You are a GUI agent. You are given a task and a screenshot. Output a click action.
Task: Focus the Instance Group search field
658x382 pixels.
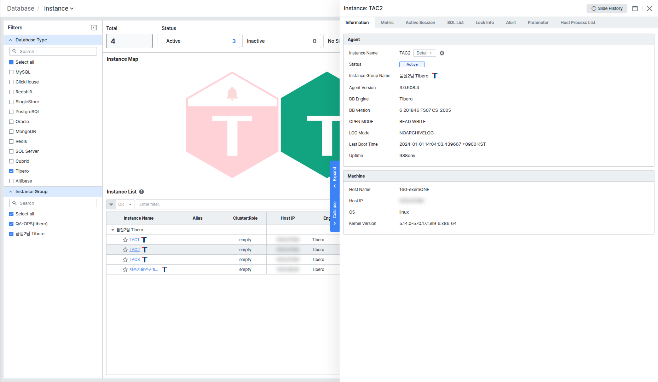coord(53,203)
